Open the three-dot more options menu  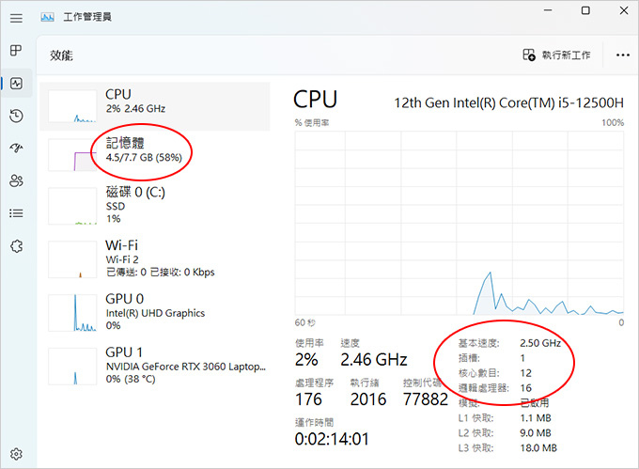click(x=623, y=55)
